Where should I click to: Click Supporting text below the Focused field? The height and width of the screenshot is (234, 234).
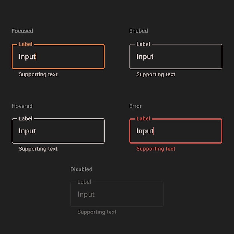38,74
